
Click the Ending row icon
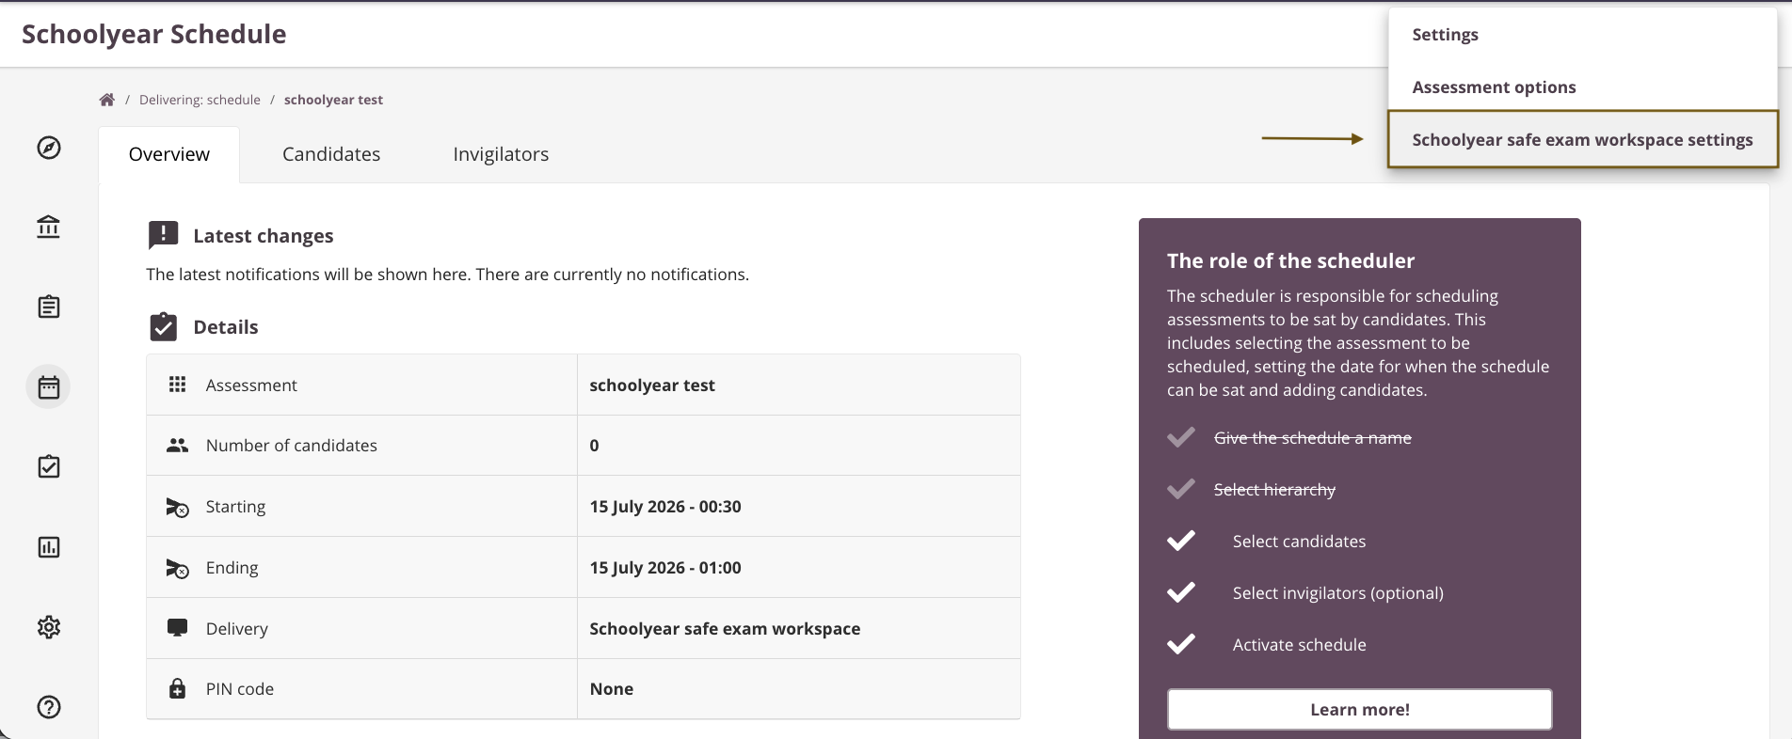177,568
